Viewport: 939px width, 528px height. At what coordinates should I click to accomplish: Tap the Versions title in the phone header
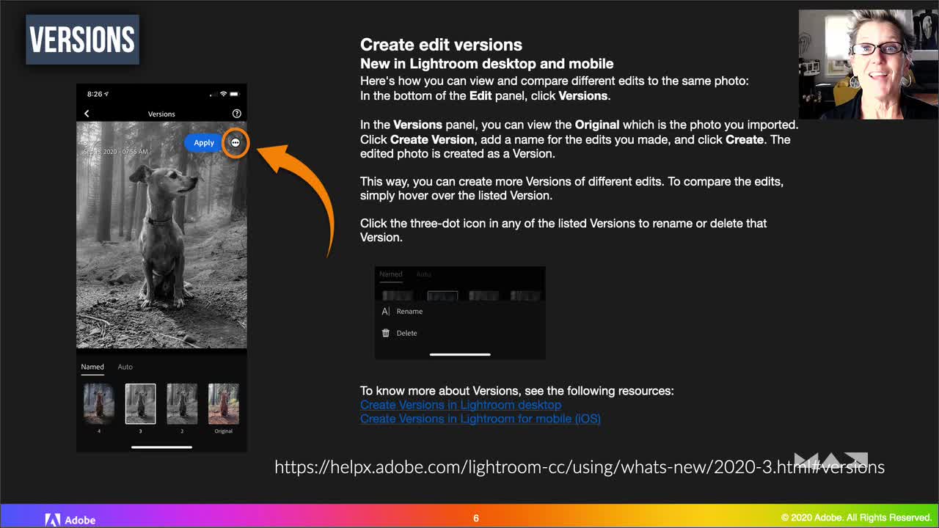pos(161,114)
